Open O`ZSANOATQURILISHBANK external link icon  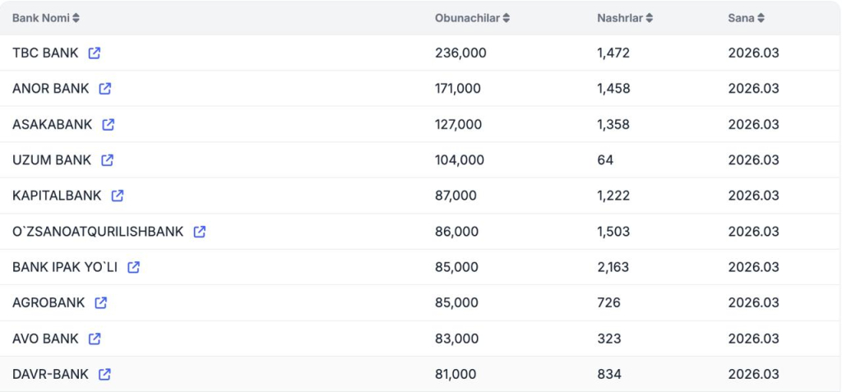[200, 232]
